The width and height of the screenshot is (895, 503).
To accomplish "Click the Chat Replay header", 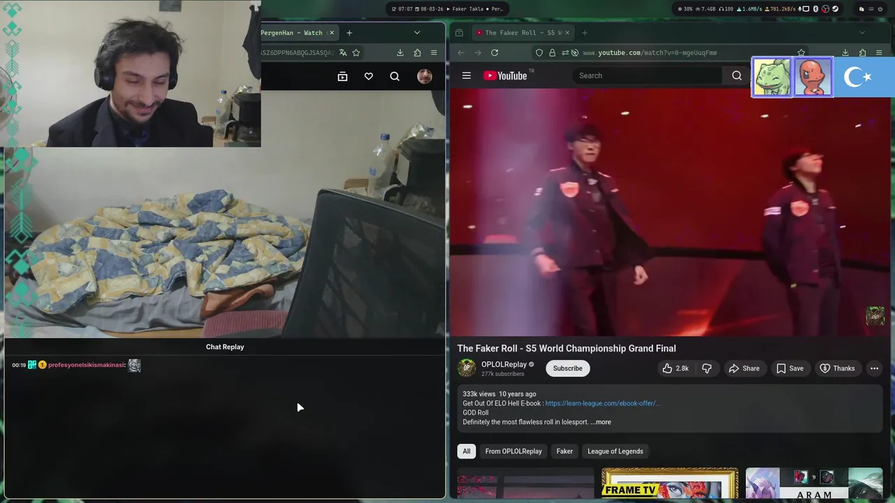I will click(x=225, y=347).
